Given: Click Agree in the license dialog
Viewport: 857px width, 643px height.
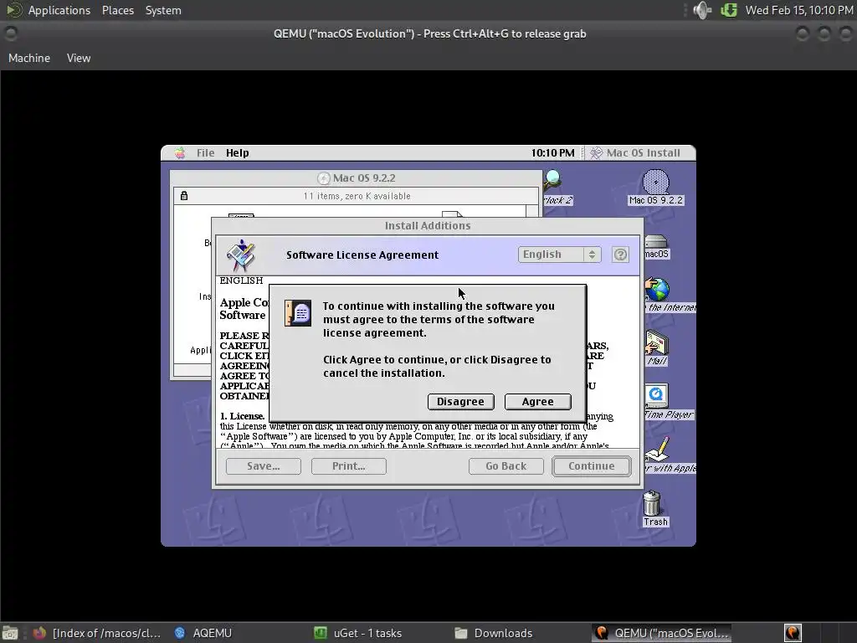Looking at the screenshot, I should tap(538, 401).
